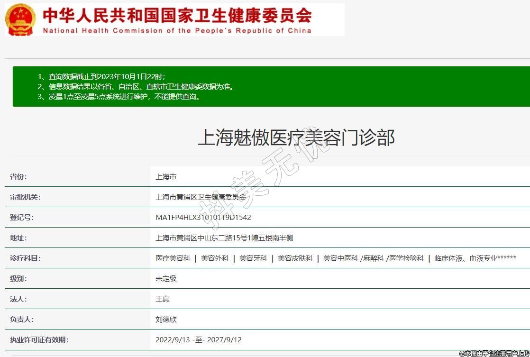Click the national emblem logo
530x357 pixels.
pos(20,19)
